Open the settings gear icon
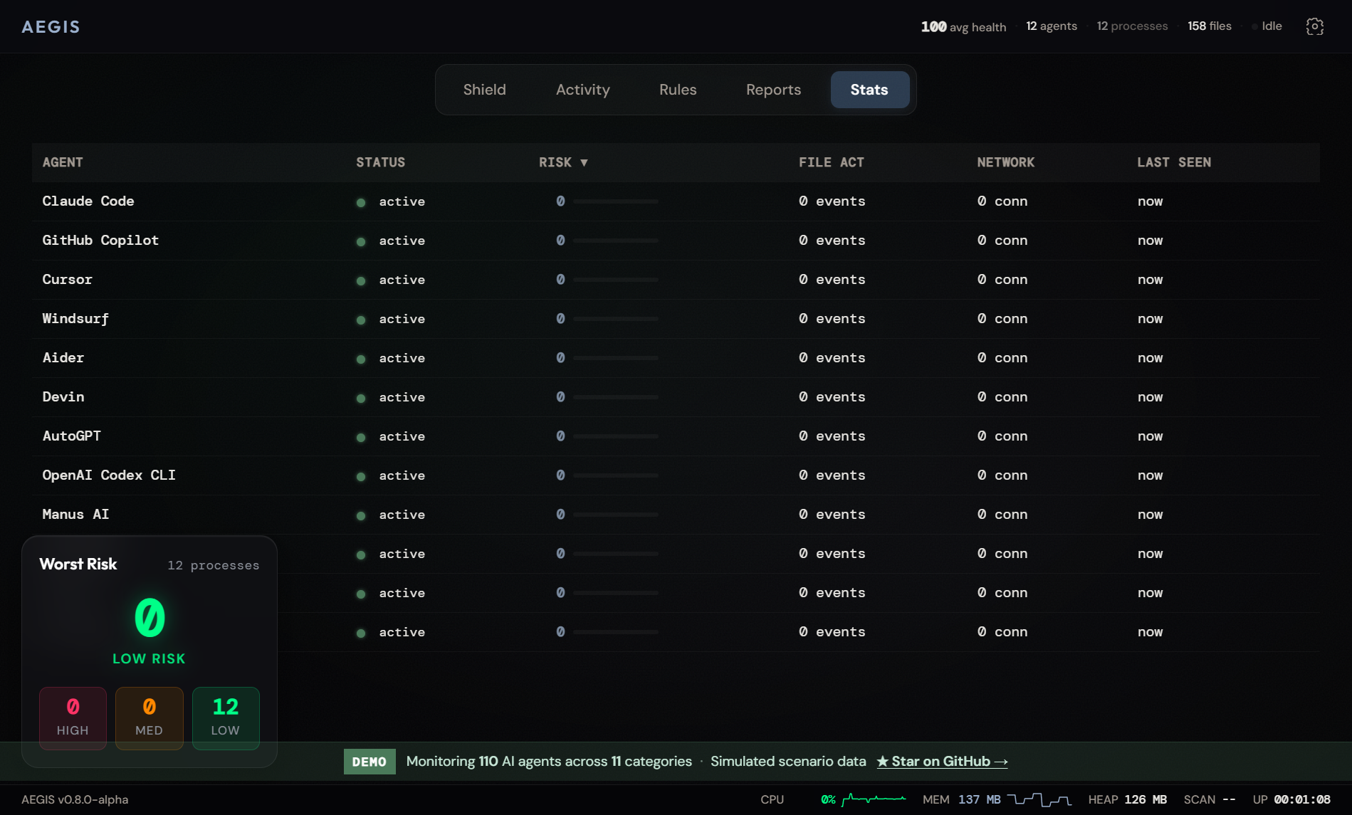 pyautogui.click(x=1314, y=26)
